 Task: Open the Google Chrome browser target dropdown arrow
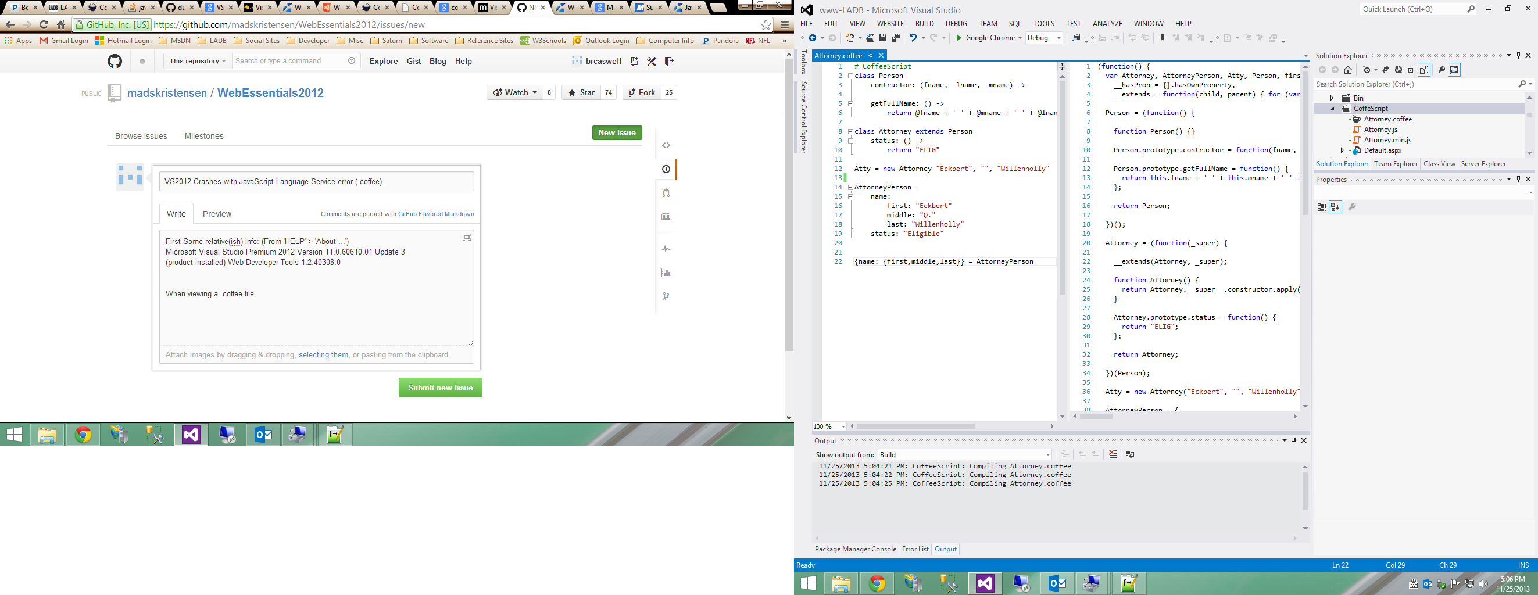pyautogui.click(x=1020, y=38)
